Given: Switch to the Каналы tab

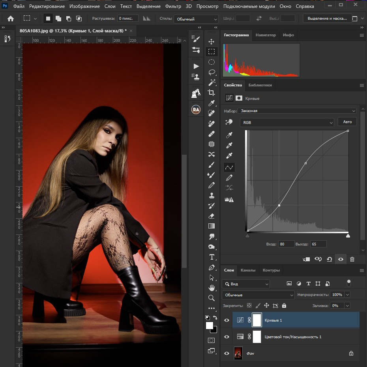Looking at the screenshot, I should click(x=248, y=270).
